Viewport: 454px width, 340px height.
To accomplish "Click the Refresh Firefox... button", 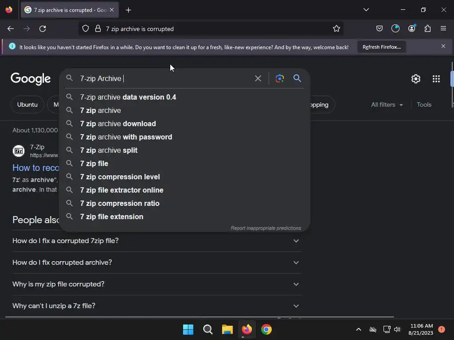I will tap(381, 47).
